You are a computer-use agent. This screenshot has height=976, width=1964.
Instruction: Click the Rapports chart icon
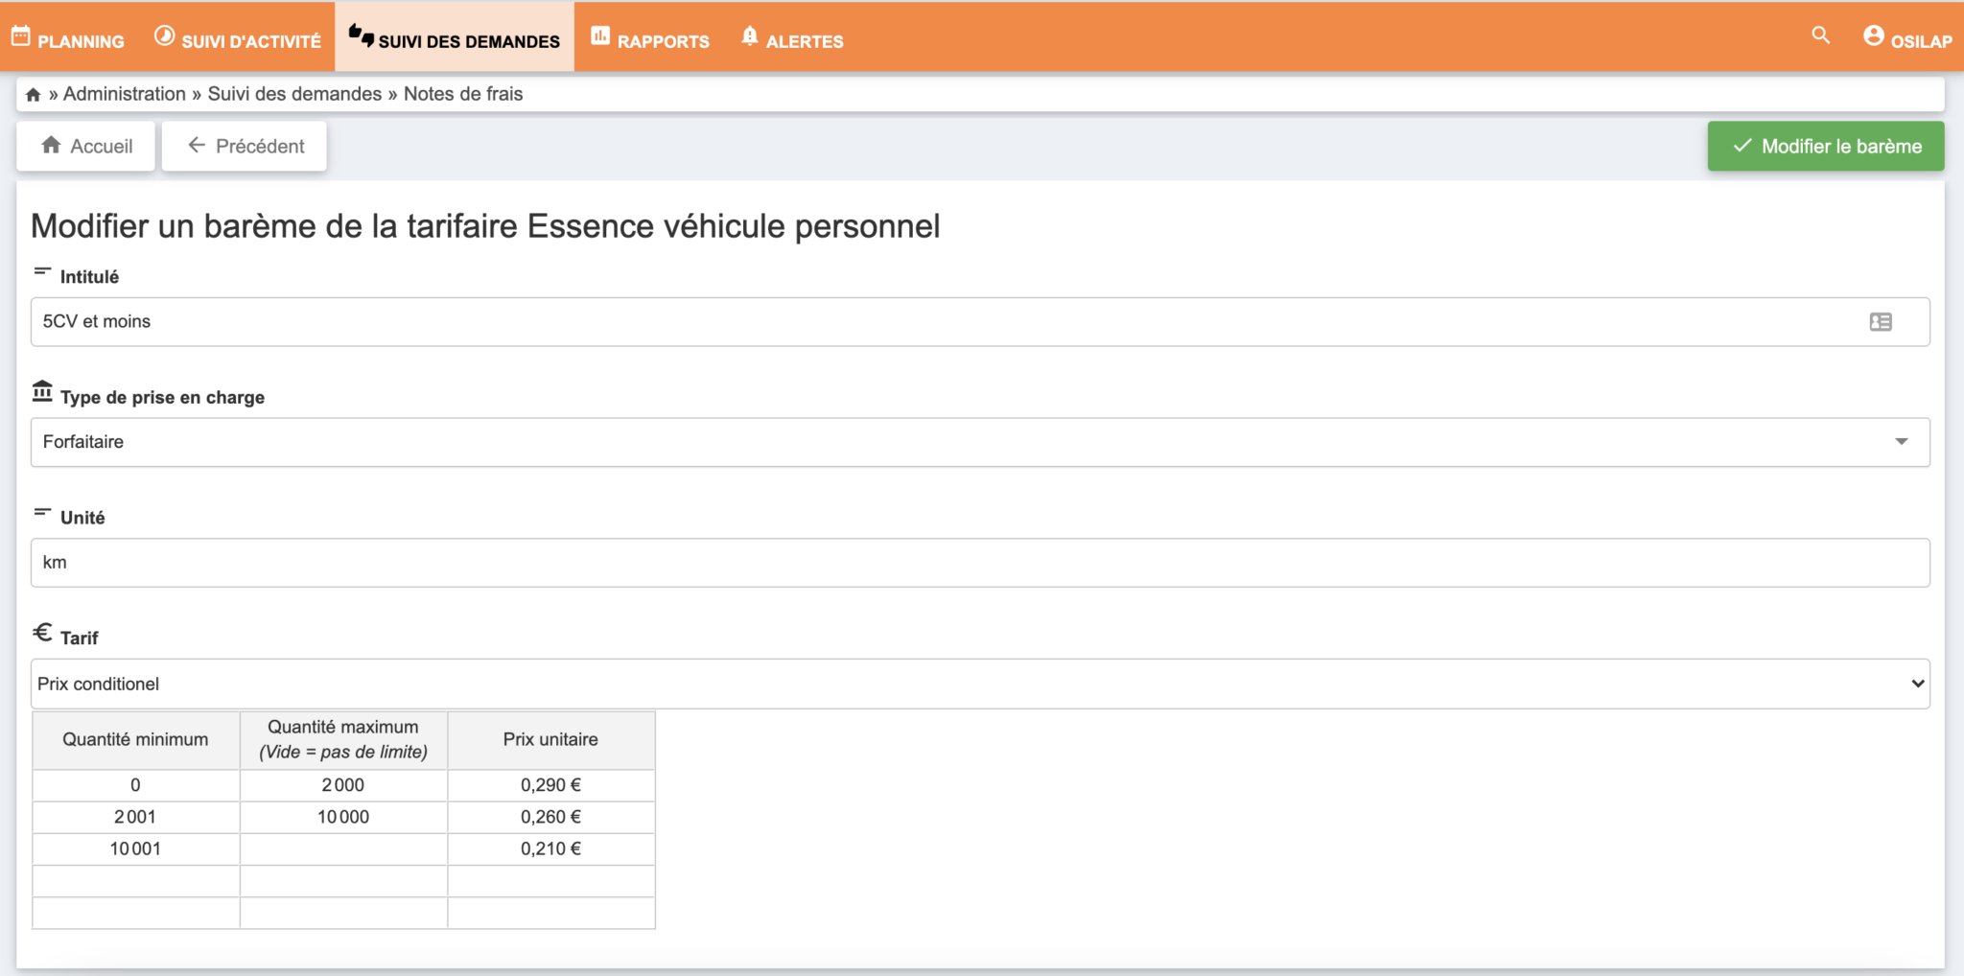click(x=600, y=36)
